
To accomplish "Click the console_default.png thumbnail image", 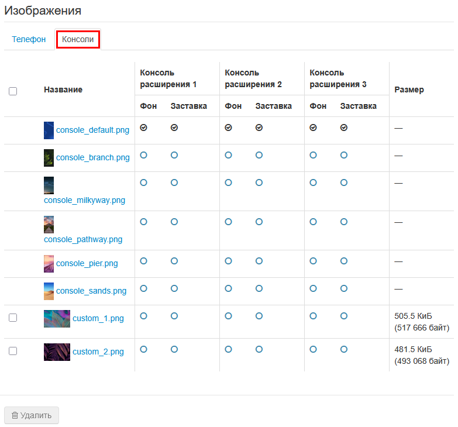I will [49, 130].
